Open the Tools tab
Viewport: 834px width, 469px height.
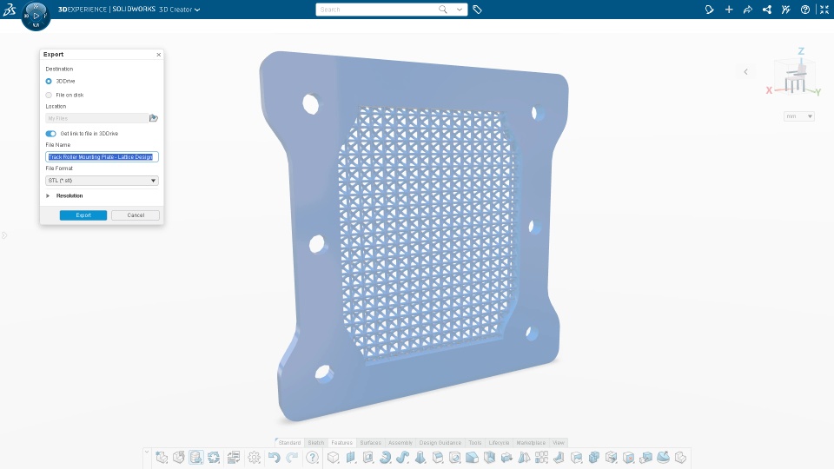[x=475, y=442]
